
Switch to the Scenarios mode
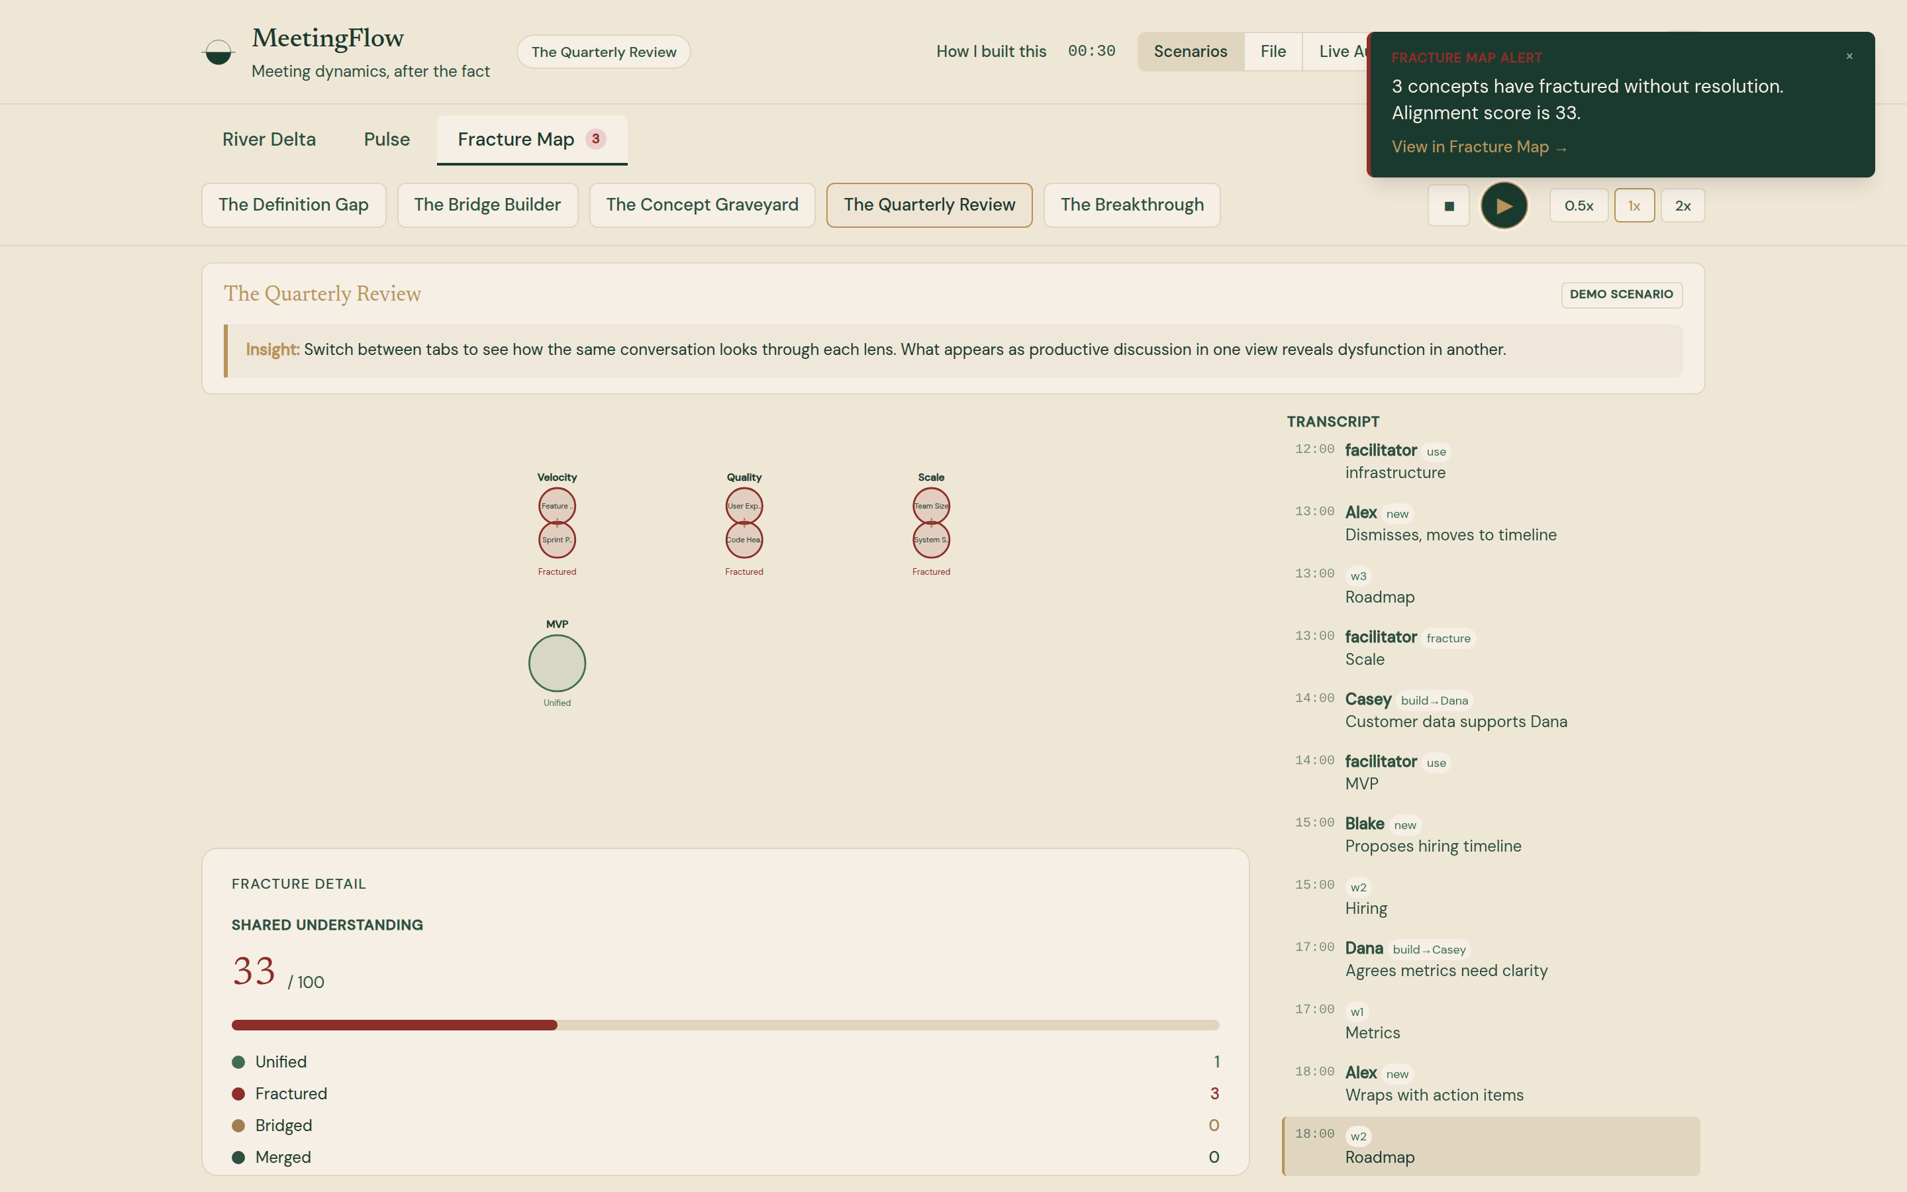(x=1191, y=51)
